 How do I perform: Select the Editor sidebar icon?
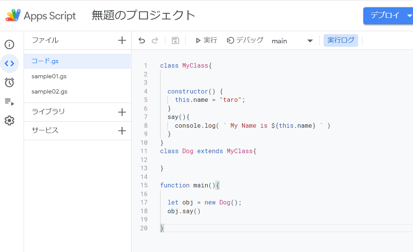click(x=10, y=63)
